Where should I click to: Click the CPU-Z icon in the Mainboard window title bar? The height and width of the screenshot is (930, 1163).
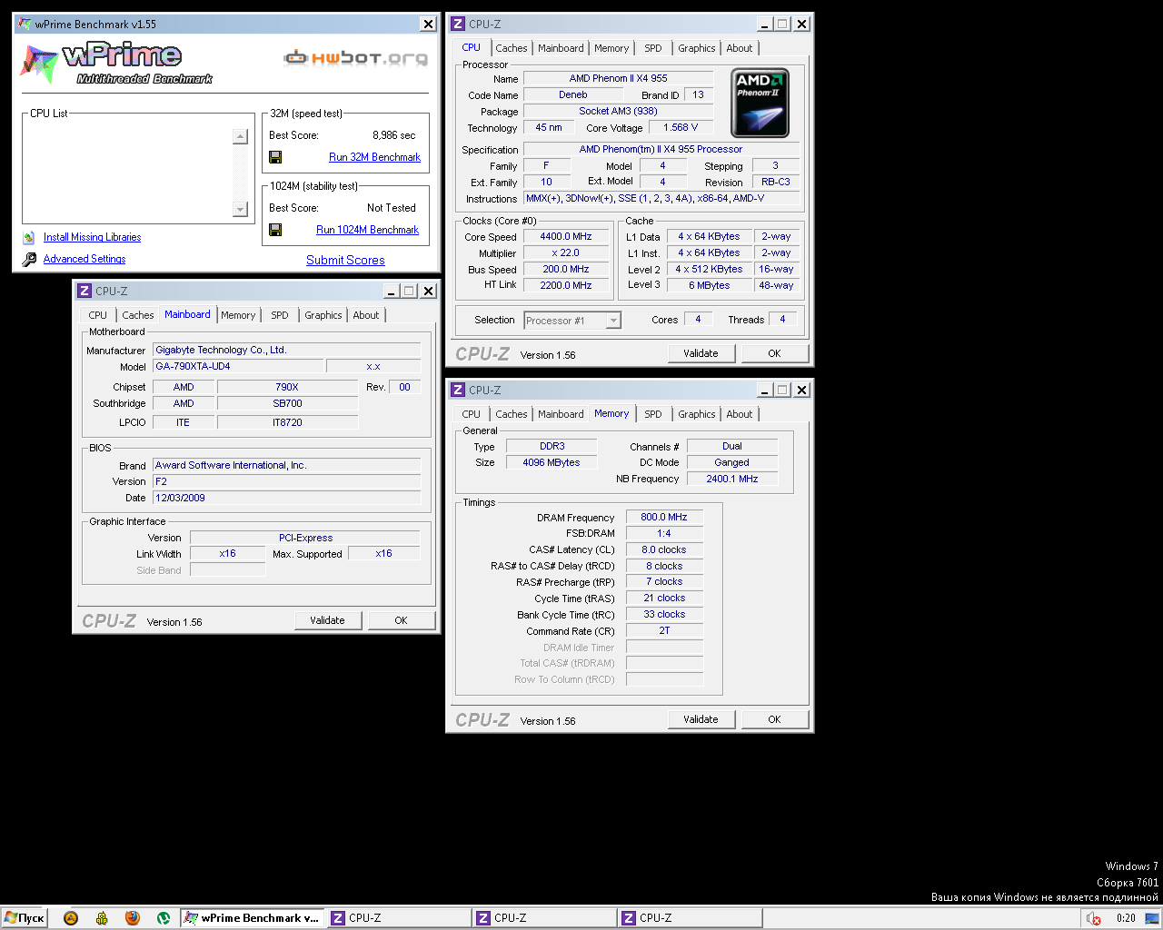pyautogui.click(x=84, y=291)
